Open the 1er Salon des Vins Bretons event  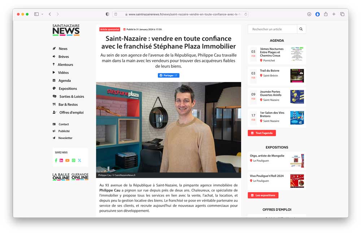coord(272,114)
